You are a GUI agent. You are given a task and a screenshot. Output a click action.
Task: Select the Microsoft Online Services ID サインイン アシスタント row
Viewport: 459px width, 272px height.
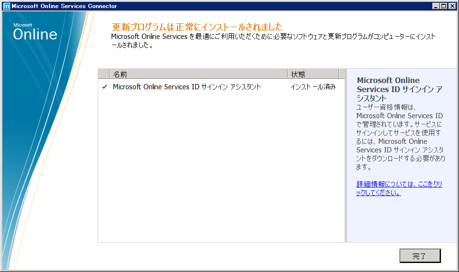point(221,87)
